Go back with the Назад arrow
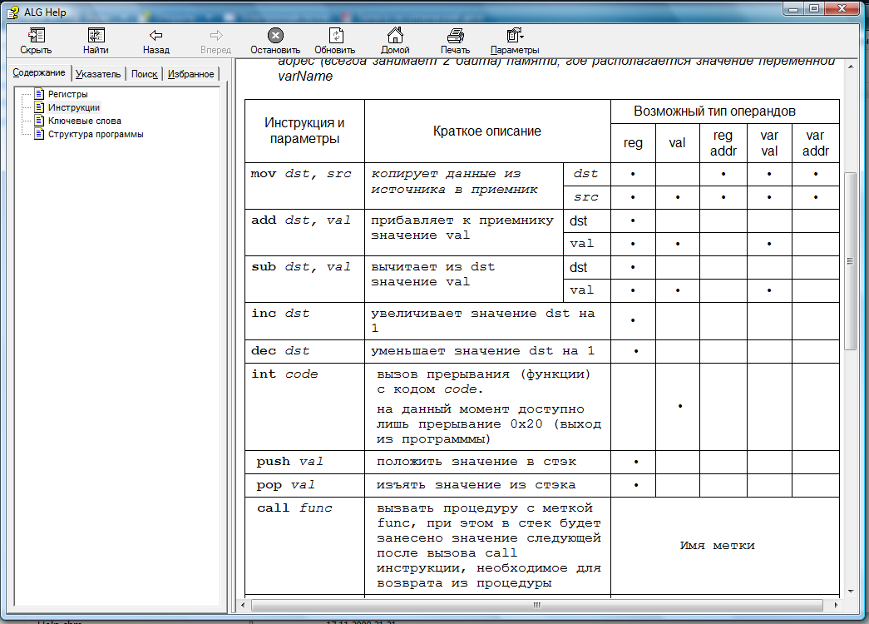This screenshot has width=869, height=624. click(x=156, y=36)
